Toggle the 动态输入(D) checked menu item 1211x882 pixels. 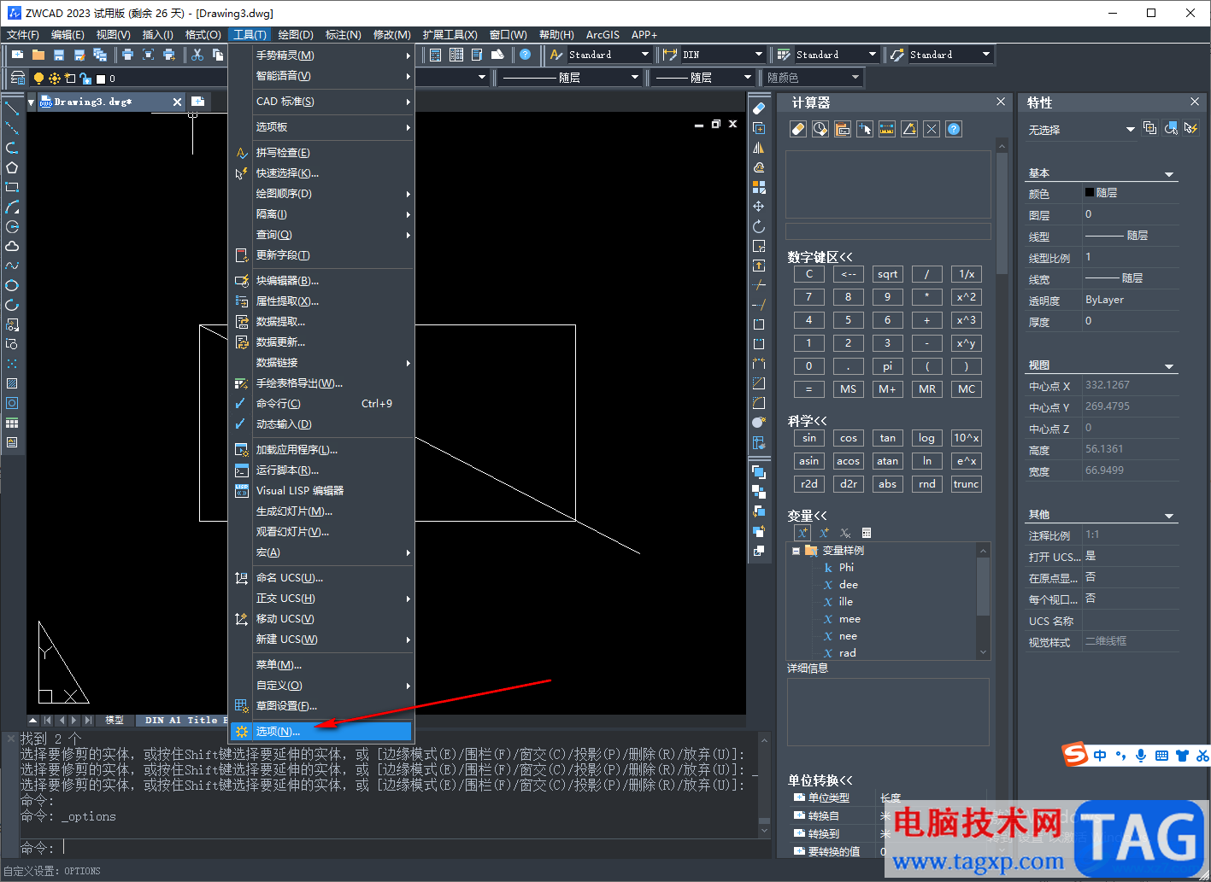click(x=321, y=424)
